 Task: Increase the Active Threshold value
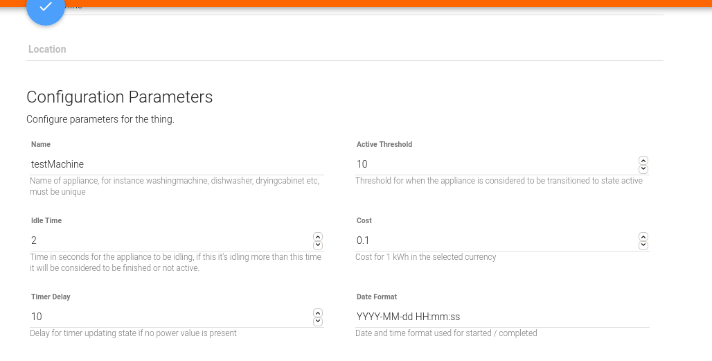pyautogui.click(x=643, y=160)
